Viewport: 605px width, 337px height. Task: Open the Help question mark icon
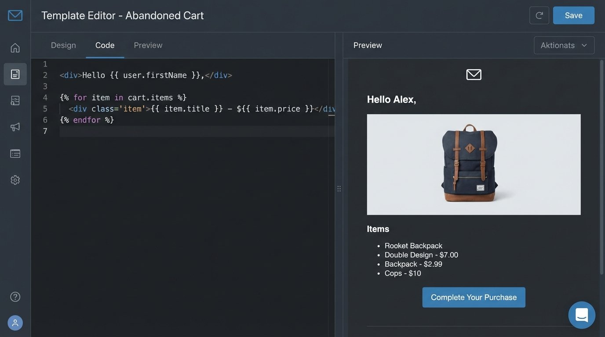(x=15, y=297)
